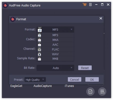Select the iTunes program label

click(x=69, y=86)
